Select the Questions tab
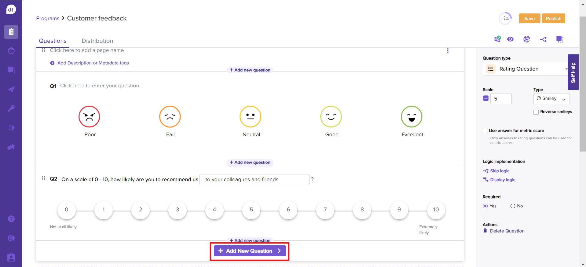 pos(53,41)
